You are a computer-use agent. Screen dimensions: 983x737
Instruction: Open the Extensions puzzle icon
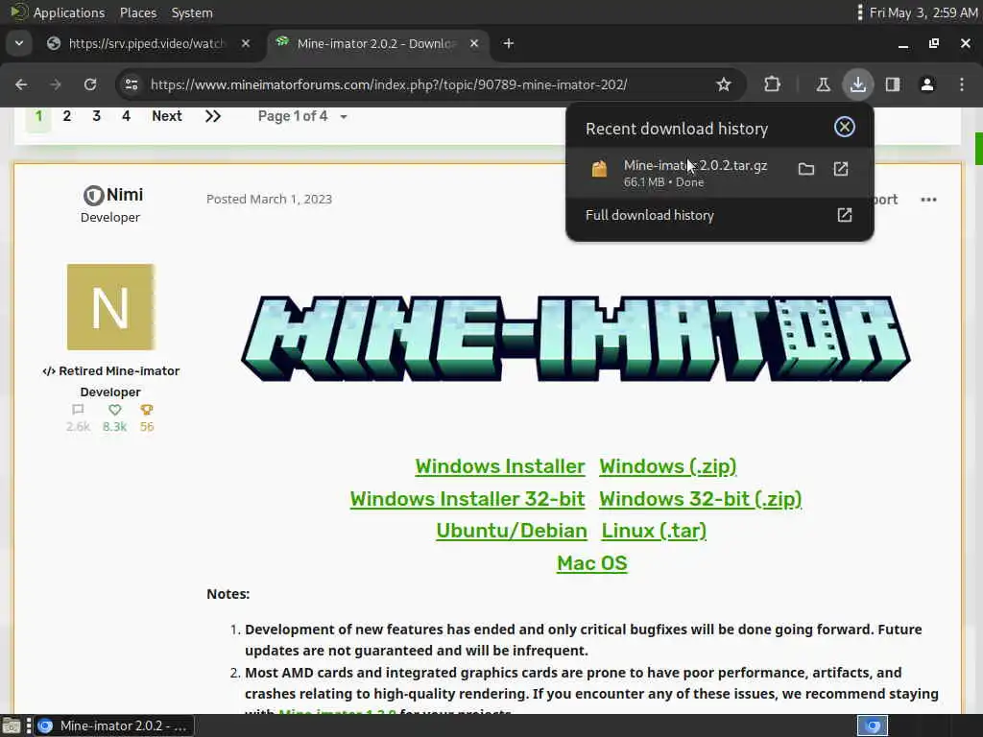pos(773,84)
